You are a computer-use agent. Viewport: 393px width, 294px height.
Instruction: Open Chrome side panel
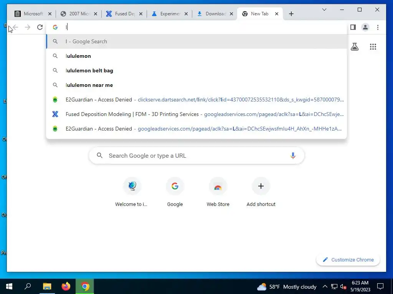coord(353,27)
